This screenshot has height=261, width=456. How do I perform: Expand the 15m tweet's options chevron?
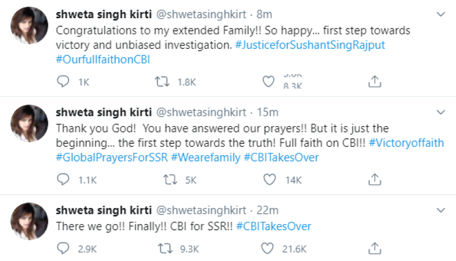point(439,111)
